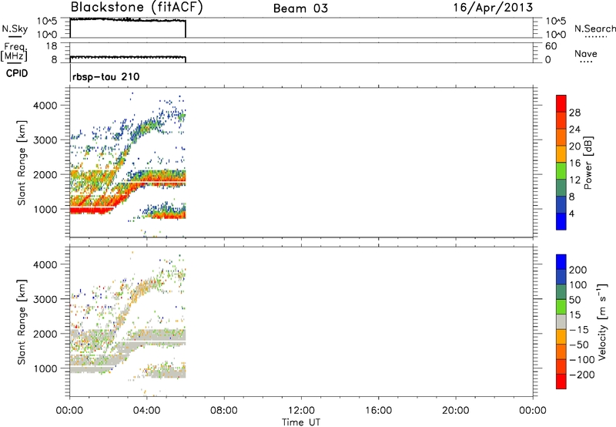Click the 08:00 time axis label
616x427 pixels.
pos(223,411)
